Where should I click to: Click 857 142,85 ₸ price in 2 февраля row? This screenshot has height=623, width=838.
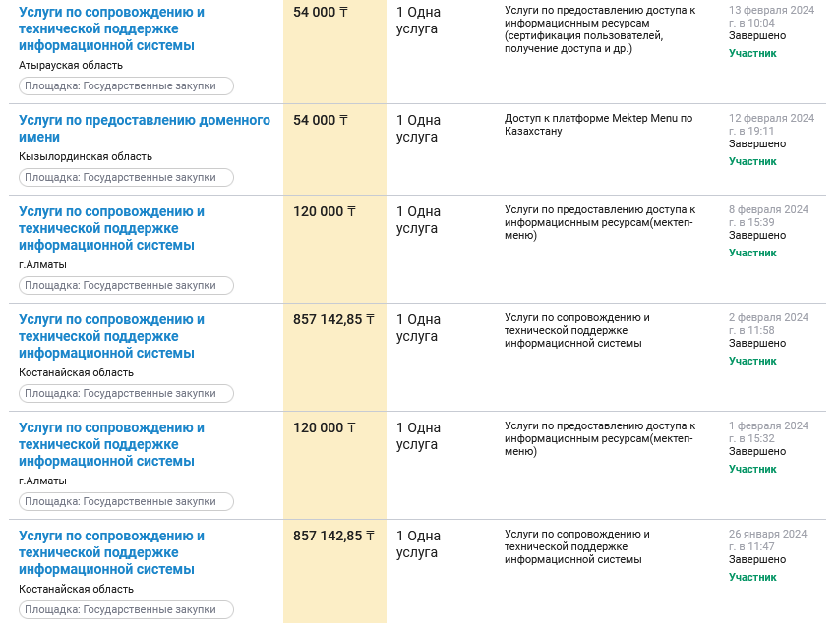pyautogui.click(x=333, y=319)
